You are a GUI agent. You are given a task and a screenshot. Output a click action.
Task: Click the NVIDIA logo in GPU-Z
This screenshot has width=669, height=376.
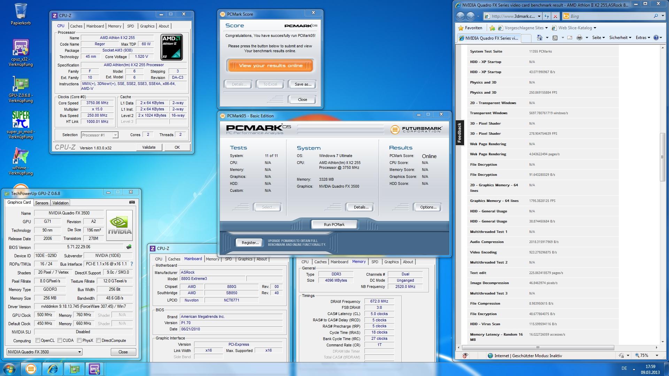(x=120, y=225)
